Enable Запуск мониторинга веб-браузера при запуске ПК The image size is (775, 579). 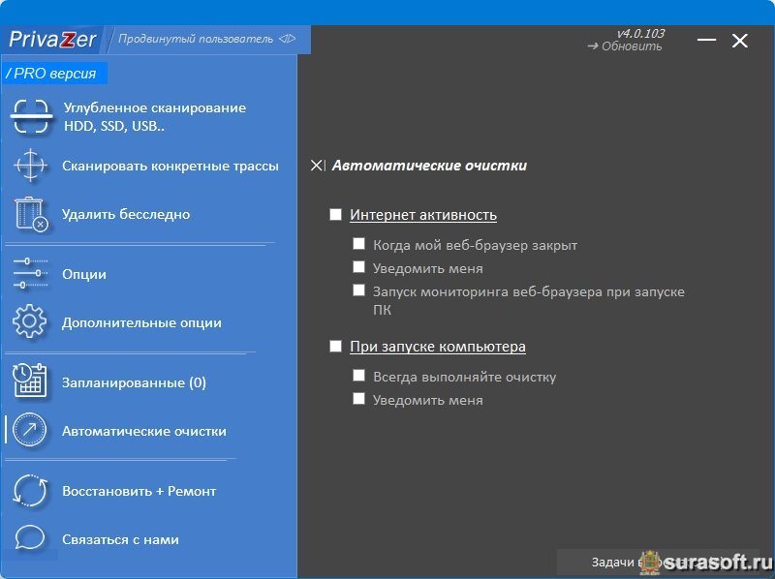click(358, 290)
